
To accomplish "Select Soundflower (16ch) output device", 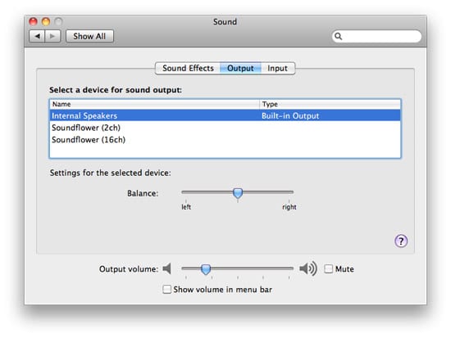I will point(225,140).
